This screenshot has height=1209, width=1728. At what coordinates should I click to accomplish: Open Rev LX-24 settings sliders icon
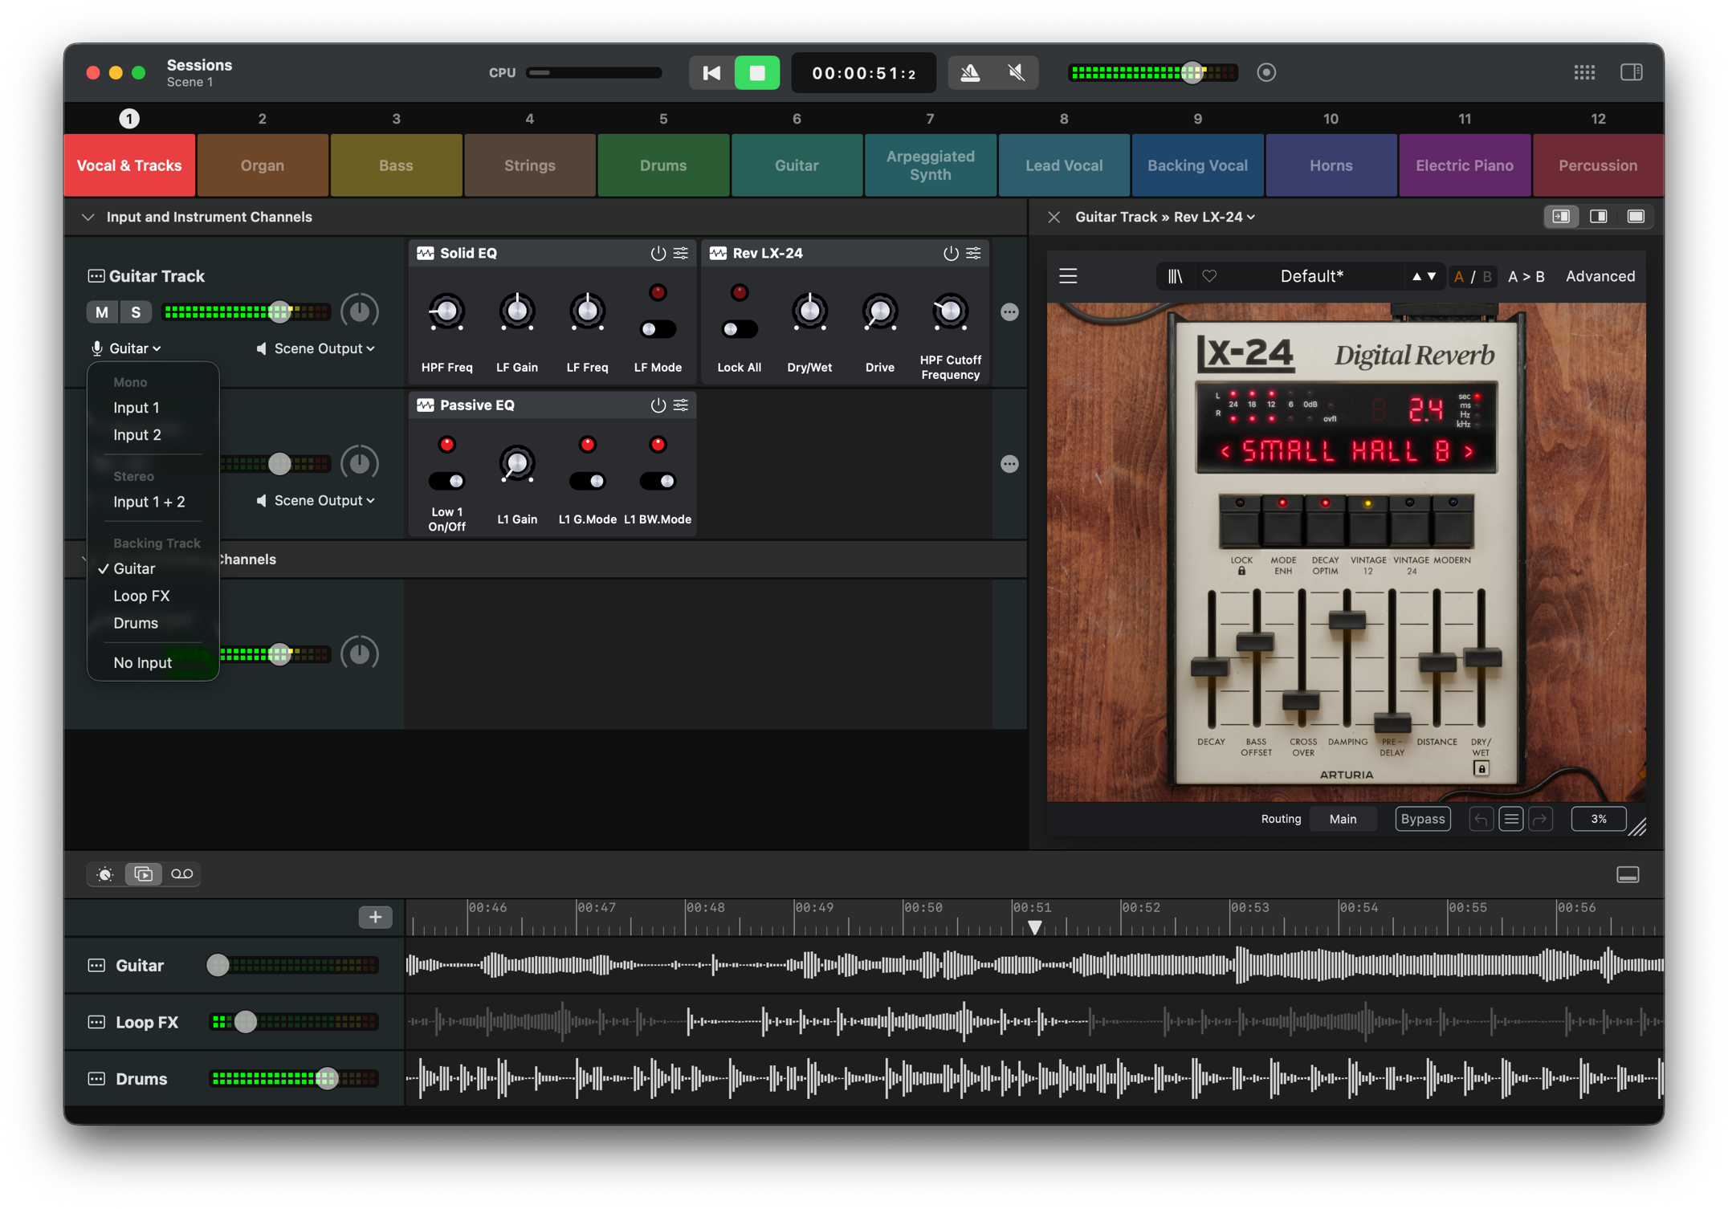pyautogui.click(x=973, y=254)
